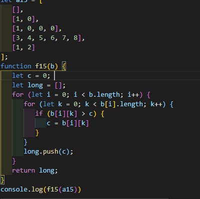The image size is (200, 199).
Task: Click the 'function' keyword before f15
Action: [x=16, y=66]
